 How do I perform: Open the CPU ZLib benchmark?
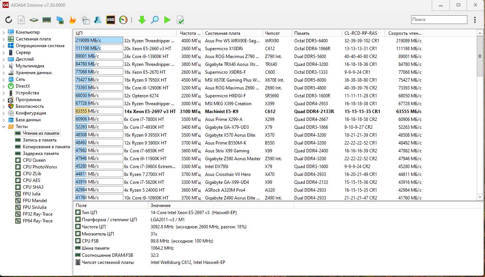[x=32, y=174]
